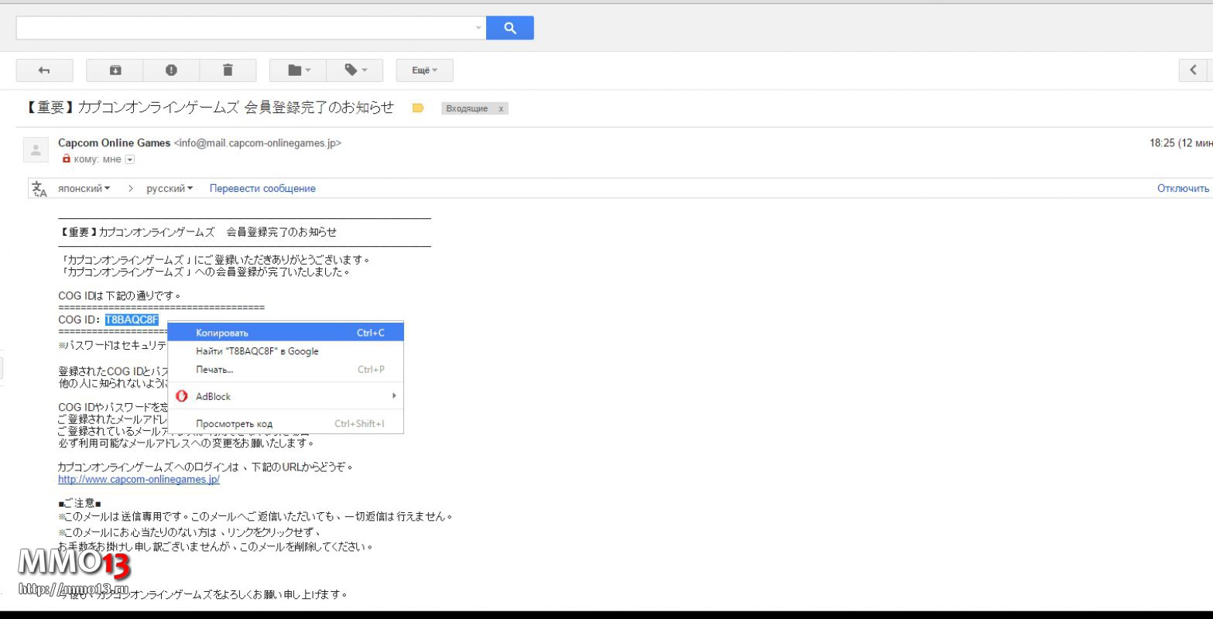Image resolution: width=1213 pixels, height=619 pixels.
Task: Click the info@mail.capcom-onlinegames.jp address
Action: [257, 143]
